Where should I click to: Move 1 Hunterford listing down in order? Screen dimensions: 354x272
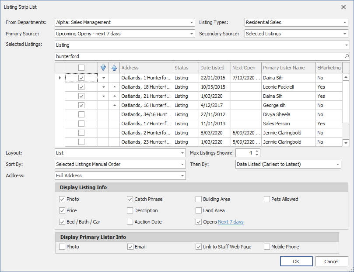[x=103, y=78]
